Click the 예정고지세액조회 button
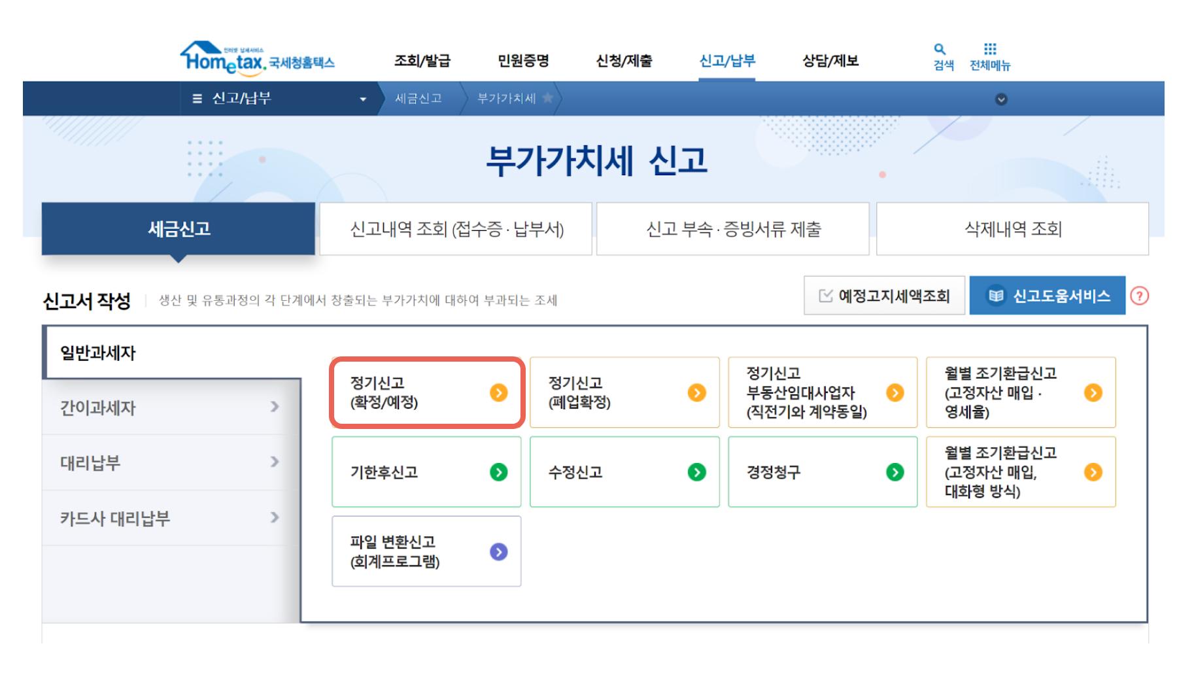Screen dimensions: 1177x686 (x=884, y=296)
